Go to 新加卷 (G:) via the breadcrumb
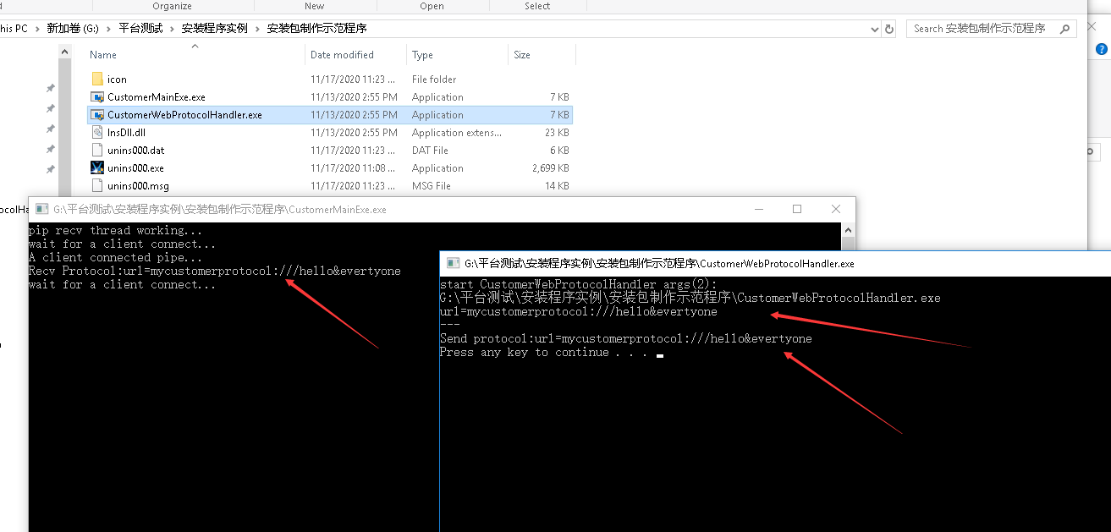This screenshot has width=1111, height=532. (x=72, y=28)
